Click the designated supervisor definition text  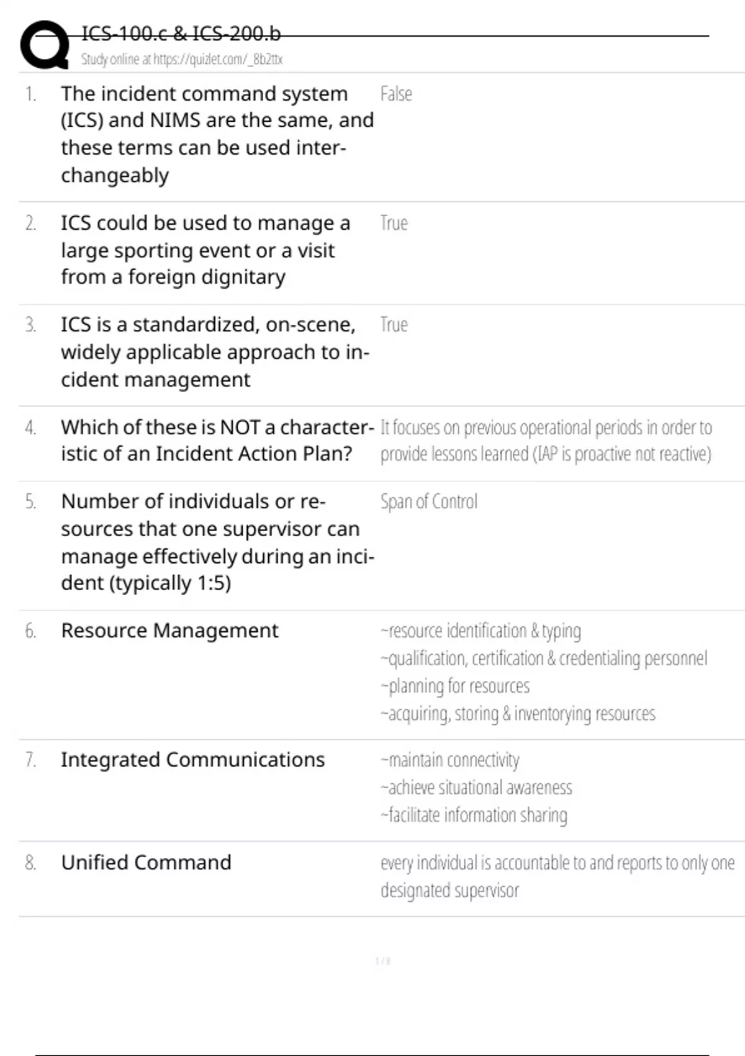(557, 876)
